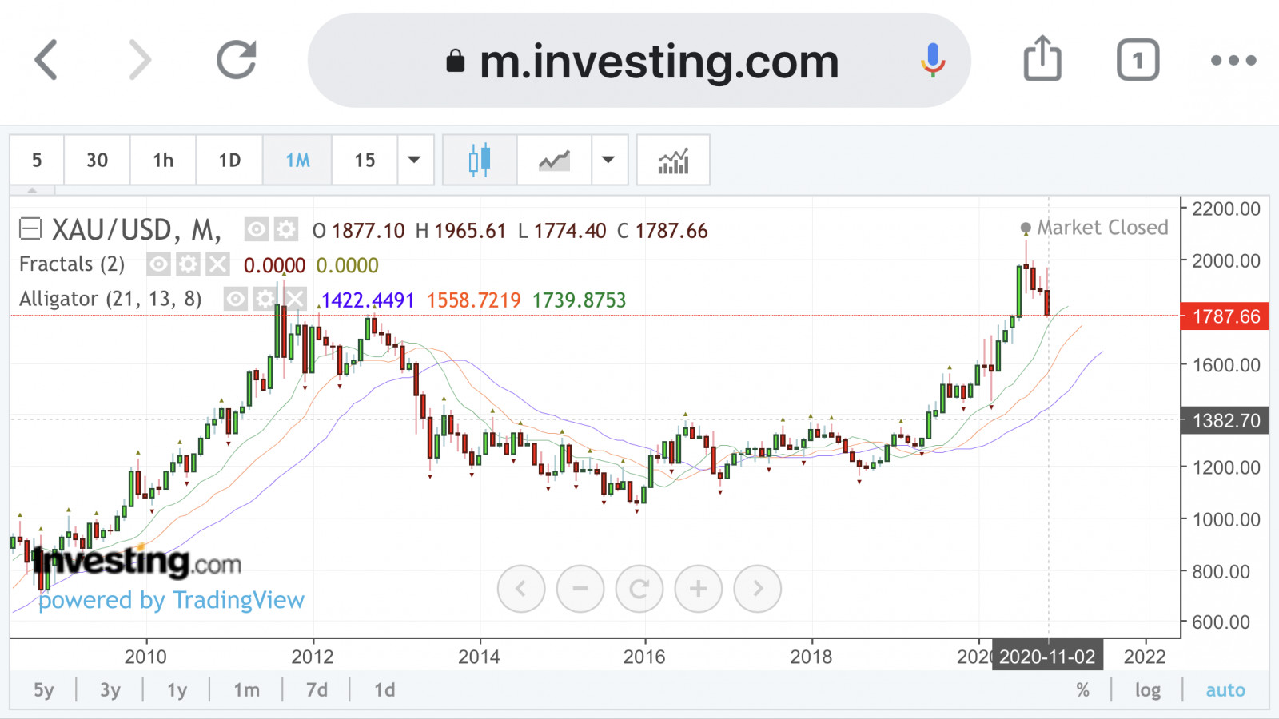Collapse the XAU/USD legend box
Image resolution: width=1279 pixels, height=719 pixels.
[30, 230]
